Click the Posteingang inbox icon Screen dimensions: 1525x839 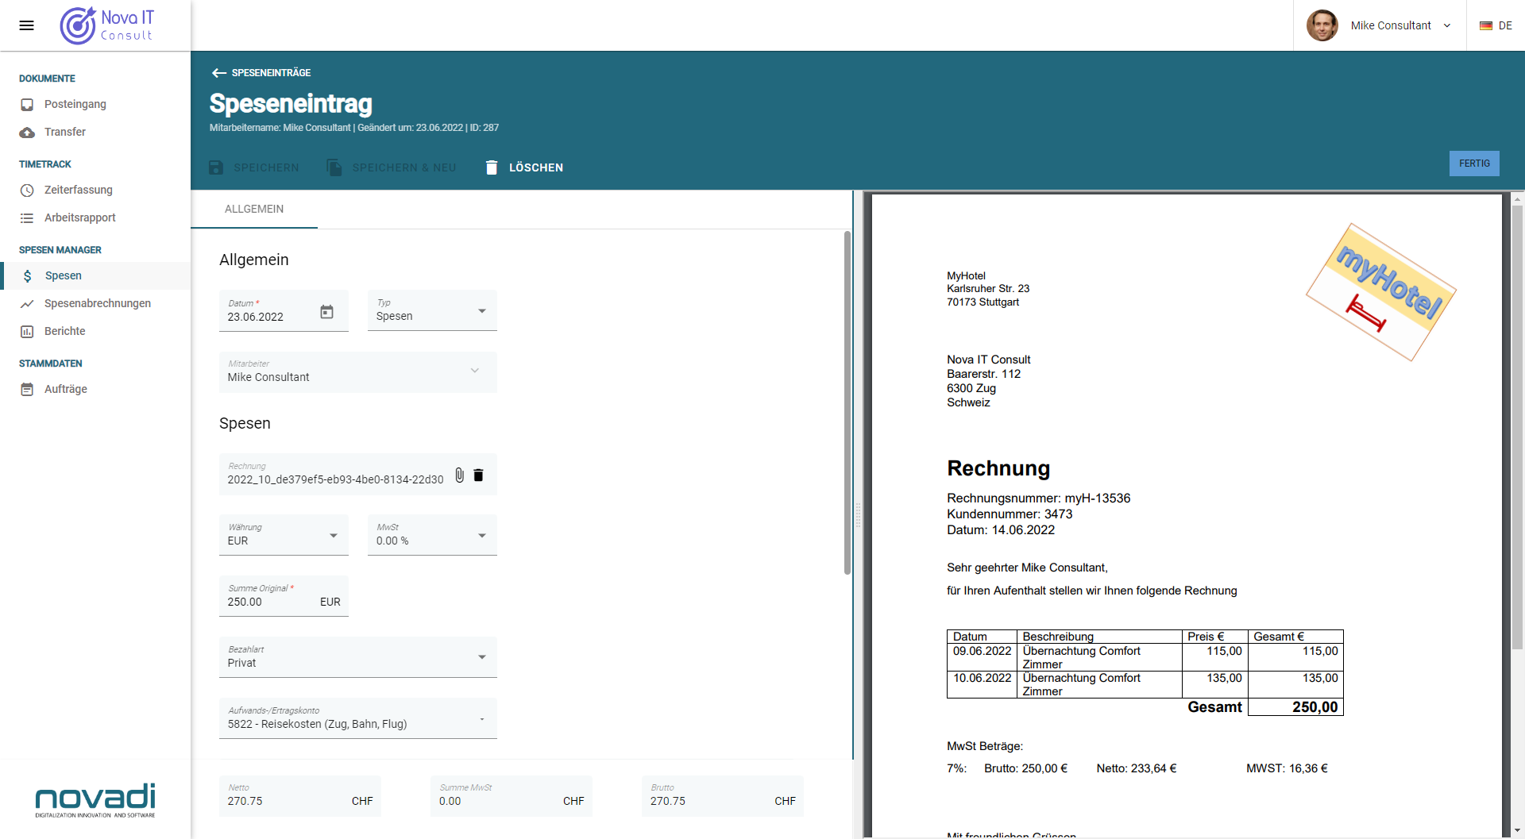click(x=27, y=105)
